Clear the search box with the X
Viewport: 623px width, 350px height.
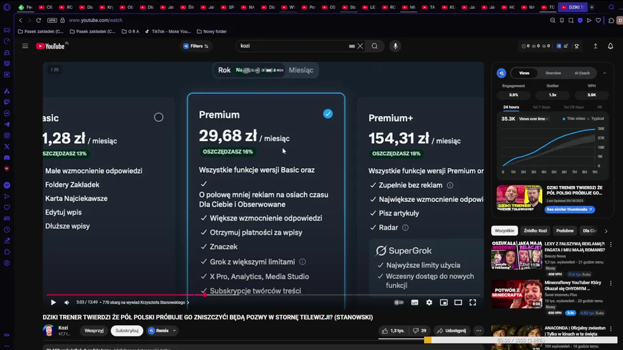pos(360,46)
